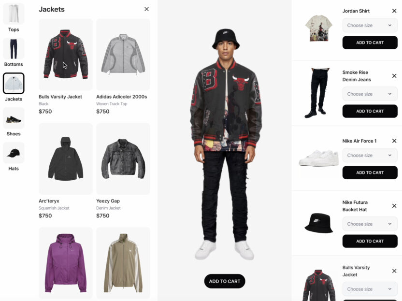
Task: Expand Jordan Shirt size dropdown
Action: coord(370,26)
